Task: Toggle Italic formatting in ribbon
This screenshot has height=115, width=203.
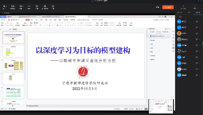Action: point(42,25)
